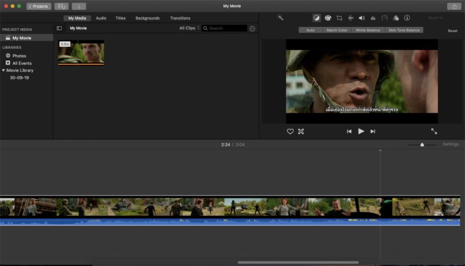Switch to the Transitions tab
Image resolution: width=465 pixels, height=266 pixels.
coord(180,18)
